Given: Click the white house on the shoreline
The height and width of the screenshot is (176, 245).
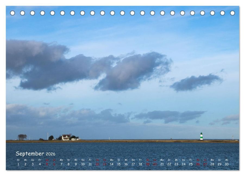Looking at the screenshot, I should tap(65, 137).
